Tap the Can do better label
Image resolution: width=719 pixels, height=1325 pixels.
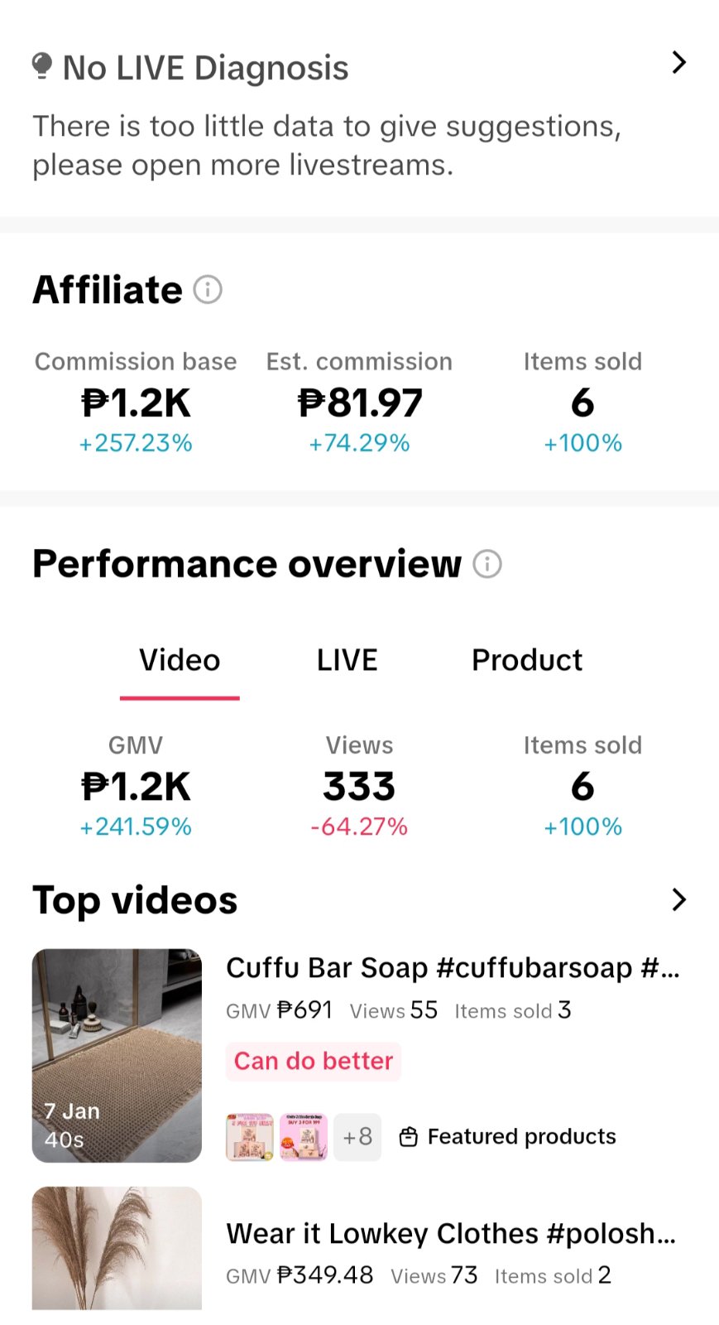[x=314, y=1061]
